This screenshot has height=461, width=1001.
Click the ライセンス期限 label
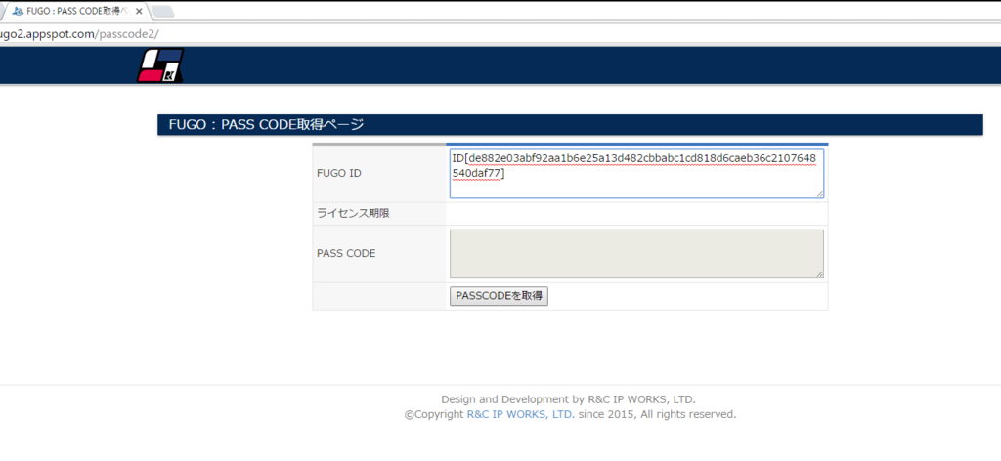click(x=352, y=214)
